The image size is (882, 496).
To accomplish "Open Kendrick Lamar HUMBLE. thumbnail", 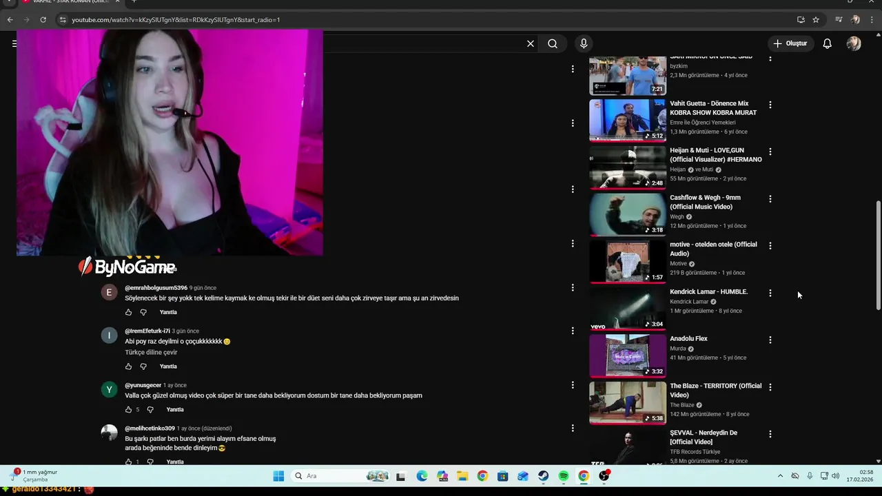I will click(628, 309).
